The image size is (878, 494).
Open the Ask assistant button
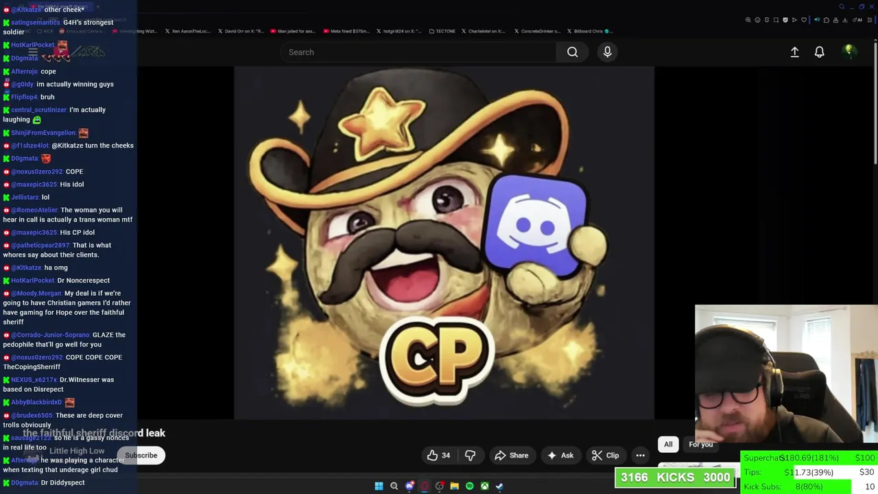[560, 455]
